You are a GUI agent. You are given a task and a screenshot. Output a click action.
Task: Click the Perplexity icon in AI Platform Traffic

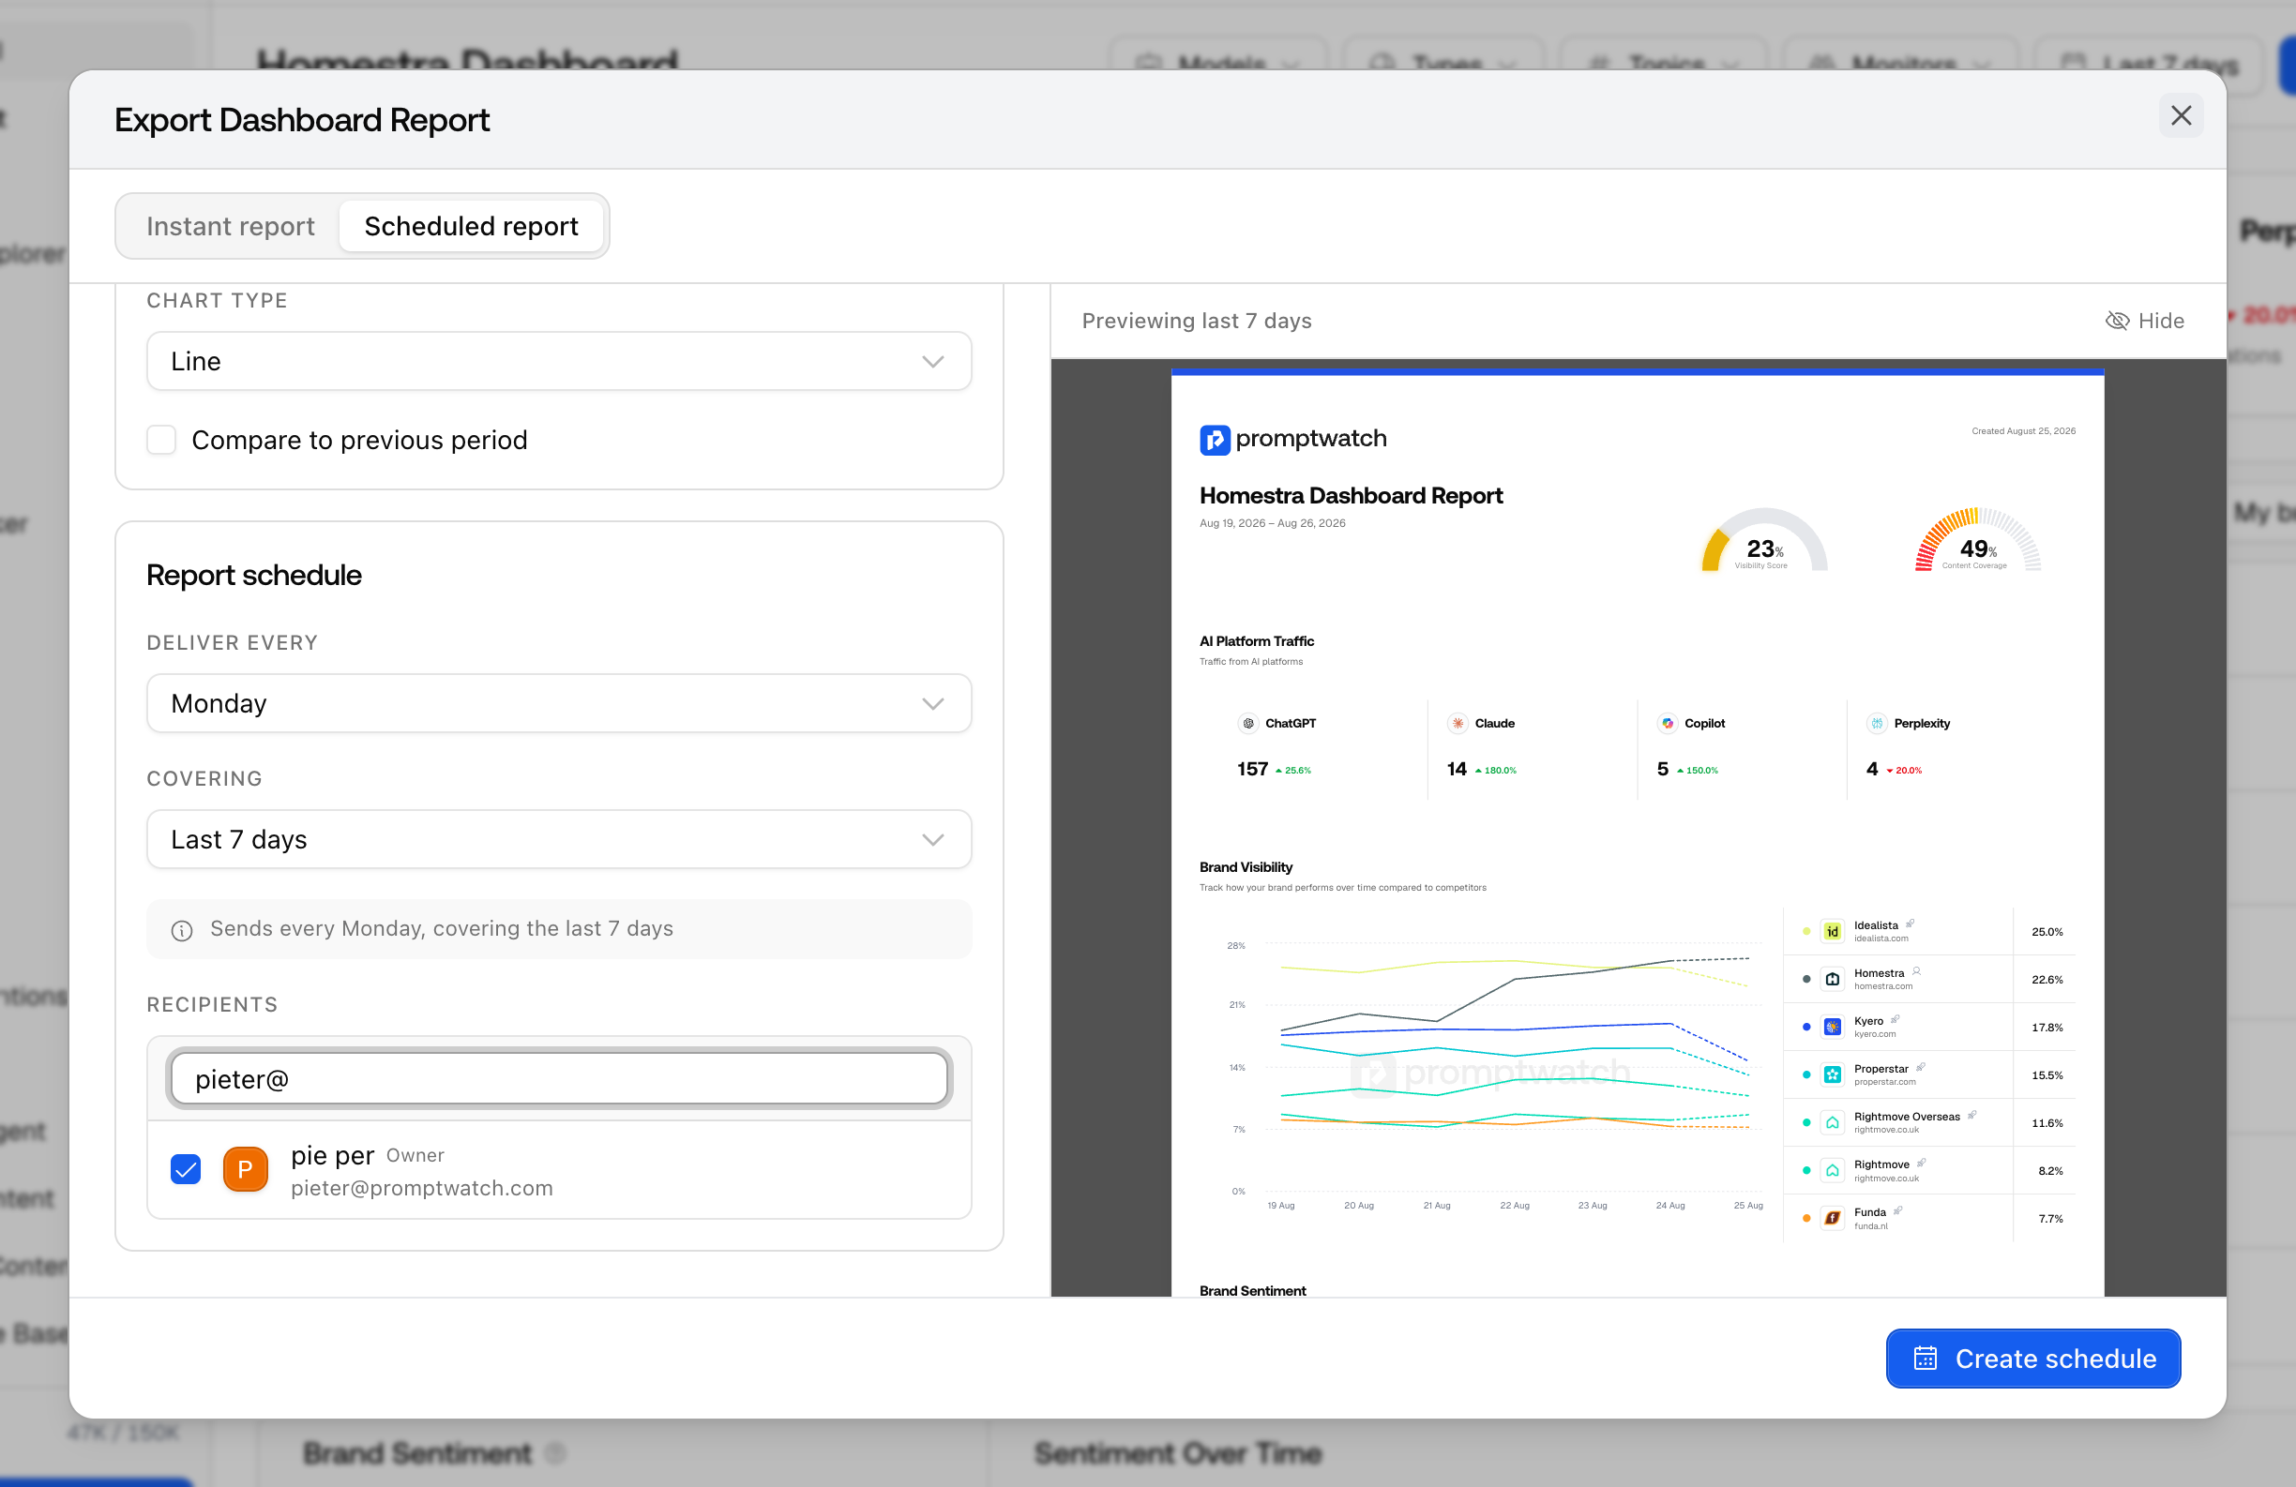(1877, 723)
